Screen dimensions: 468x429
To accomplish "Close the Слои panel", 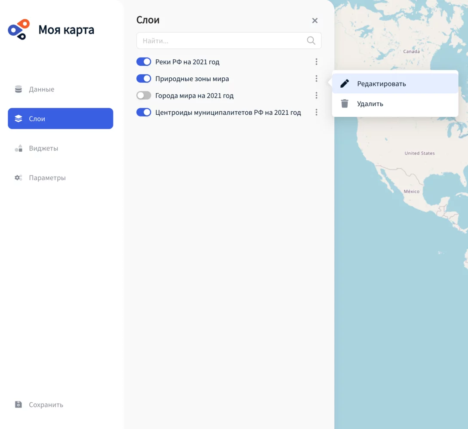I will pyautogui.click(x=315, y=21).
